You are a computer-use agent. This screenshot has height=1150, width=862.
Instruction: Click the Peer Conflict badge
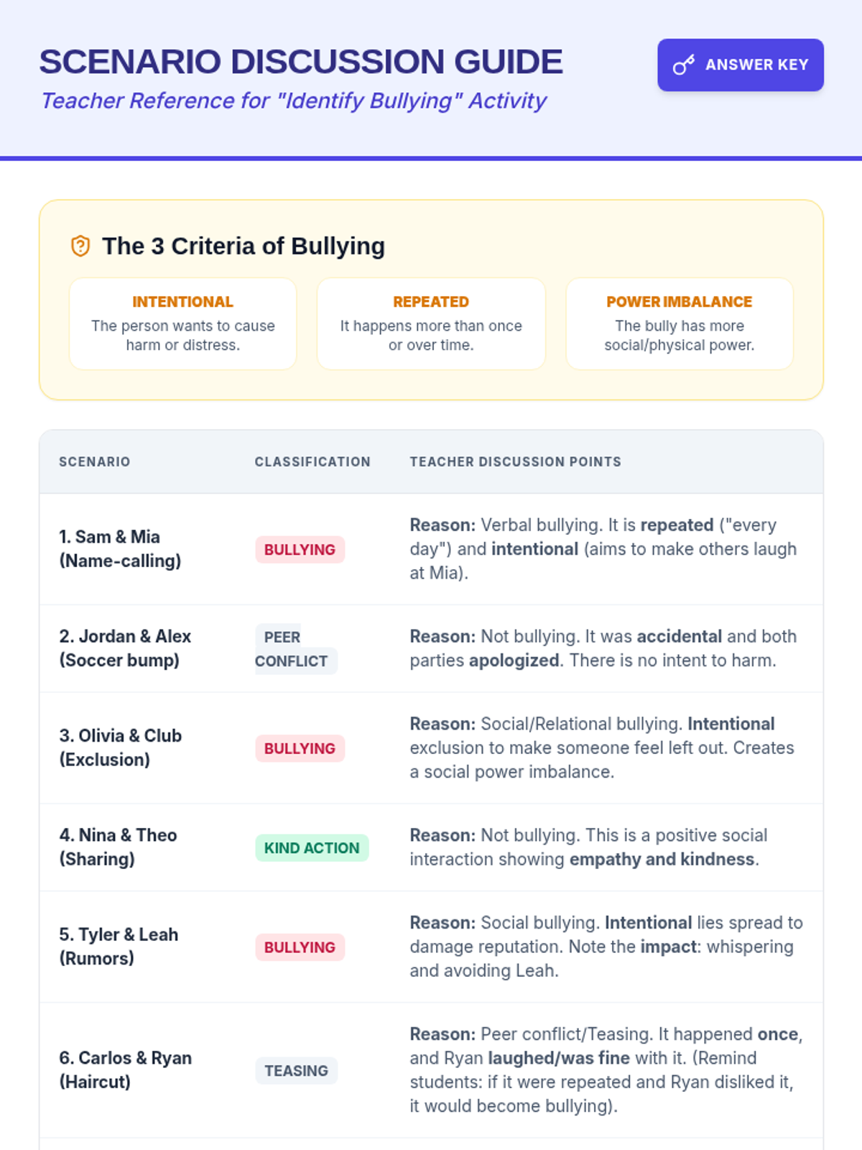pyautogui.click(x=296, y=649)
